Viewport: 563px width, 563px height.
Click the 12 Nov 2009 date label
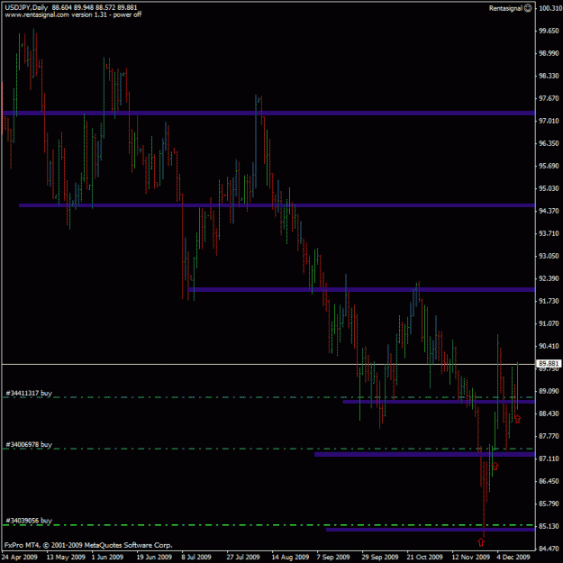pos(471,557)
